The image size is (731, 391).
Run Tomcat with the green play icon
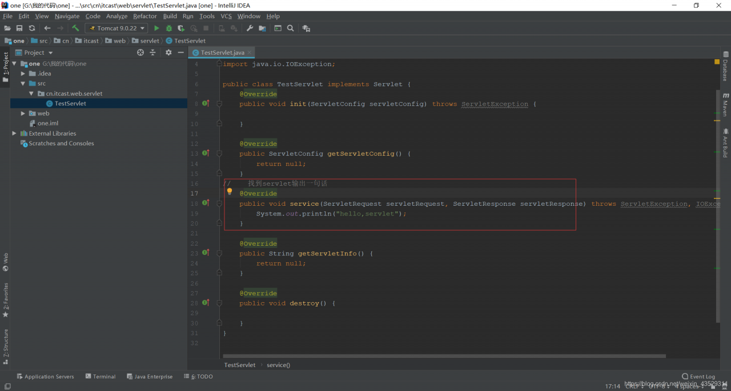tap(156, 28)
